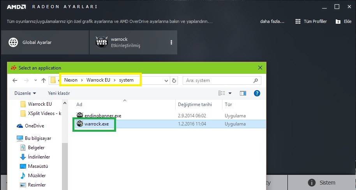Open OneDrive in navigation pane
The image size is (356, 190).
click(x=30, y=126)
